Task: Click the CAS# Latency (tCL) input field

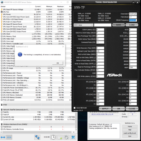Action: click(100, 30)
